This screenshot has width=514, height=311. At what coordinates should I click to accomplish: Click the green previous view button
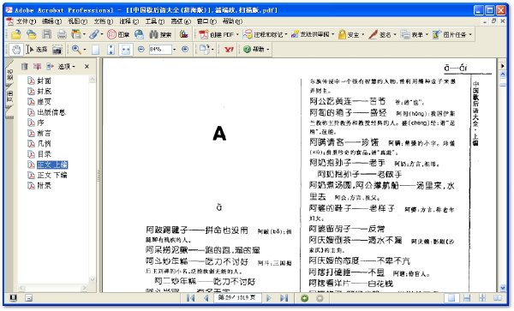(x=304, y=298)
